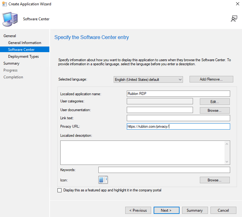Open the Summary step in sidebar
Image resolution: width=242 pixels, height=217 pixels.
tap(12, 63)
